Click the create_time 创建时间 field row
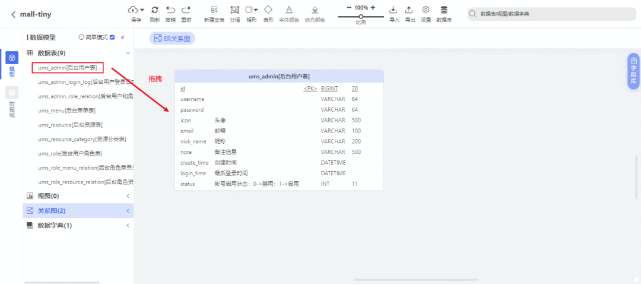Viewport: 641px width, 284px height. (279, 163)
